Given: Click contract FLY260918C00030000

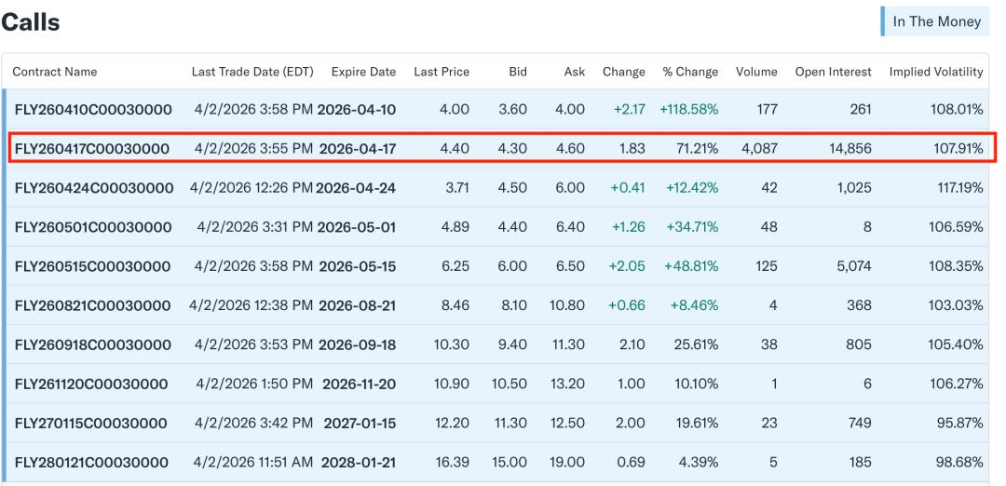Looking at the screenshot, I should [x=93, y=344].
